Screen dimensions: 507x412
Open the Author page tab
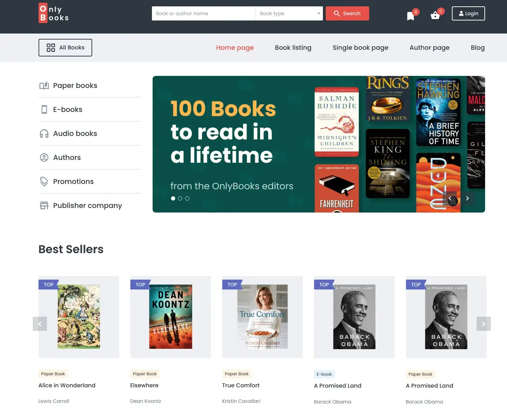click(x=429, y=47)
